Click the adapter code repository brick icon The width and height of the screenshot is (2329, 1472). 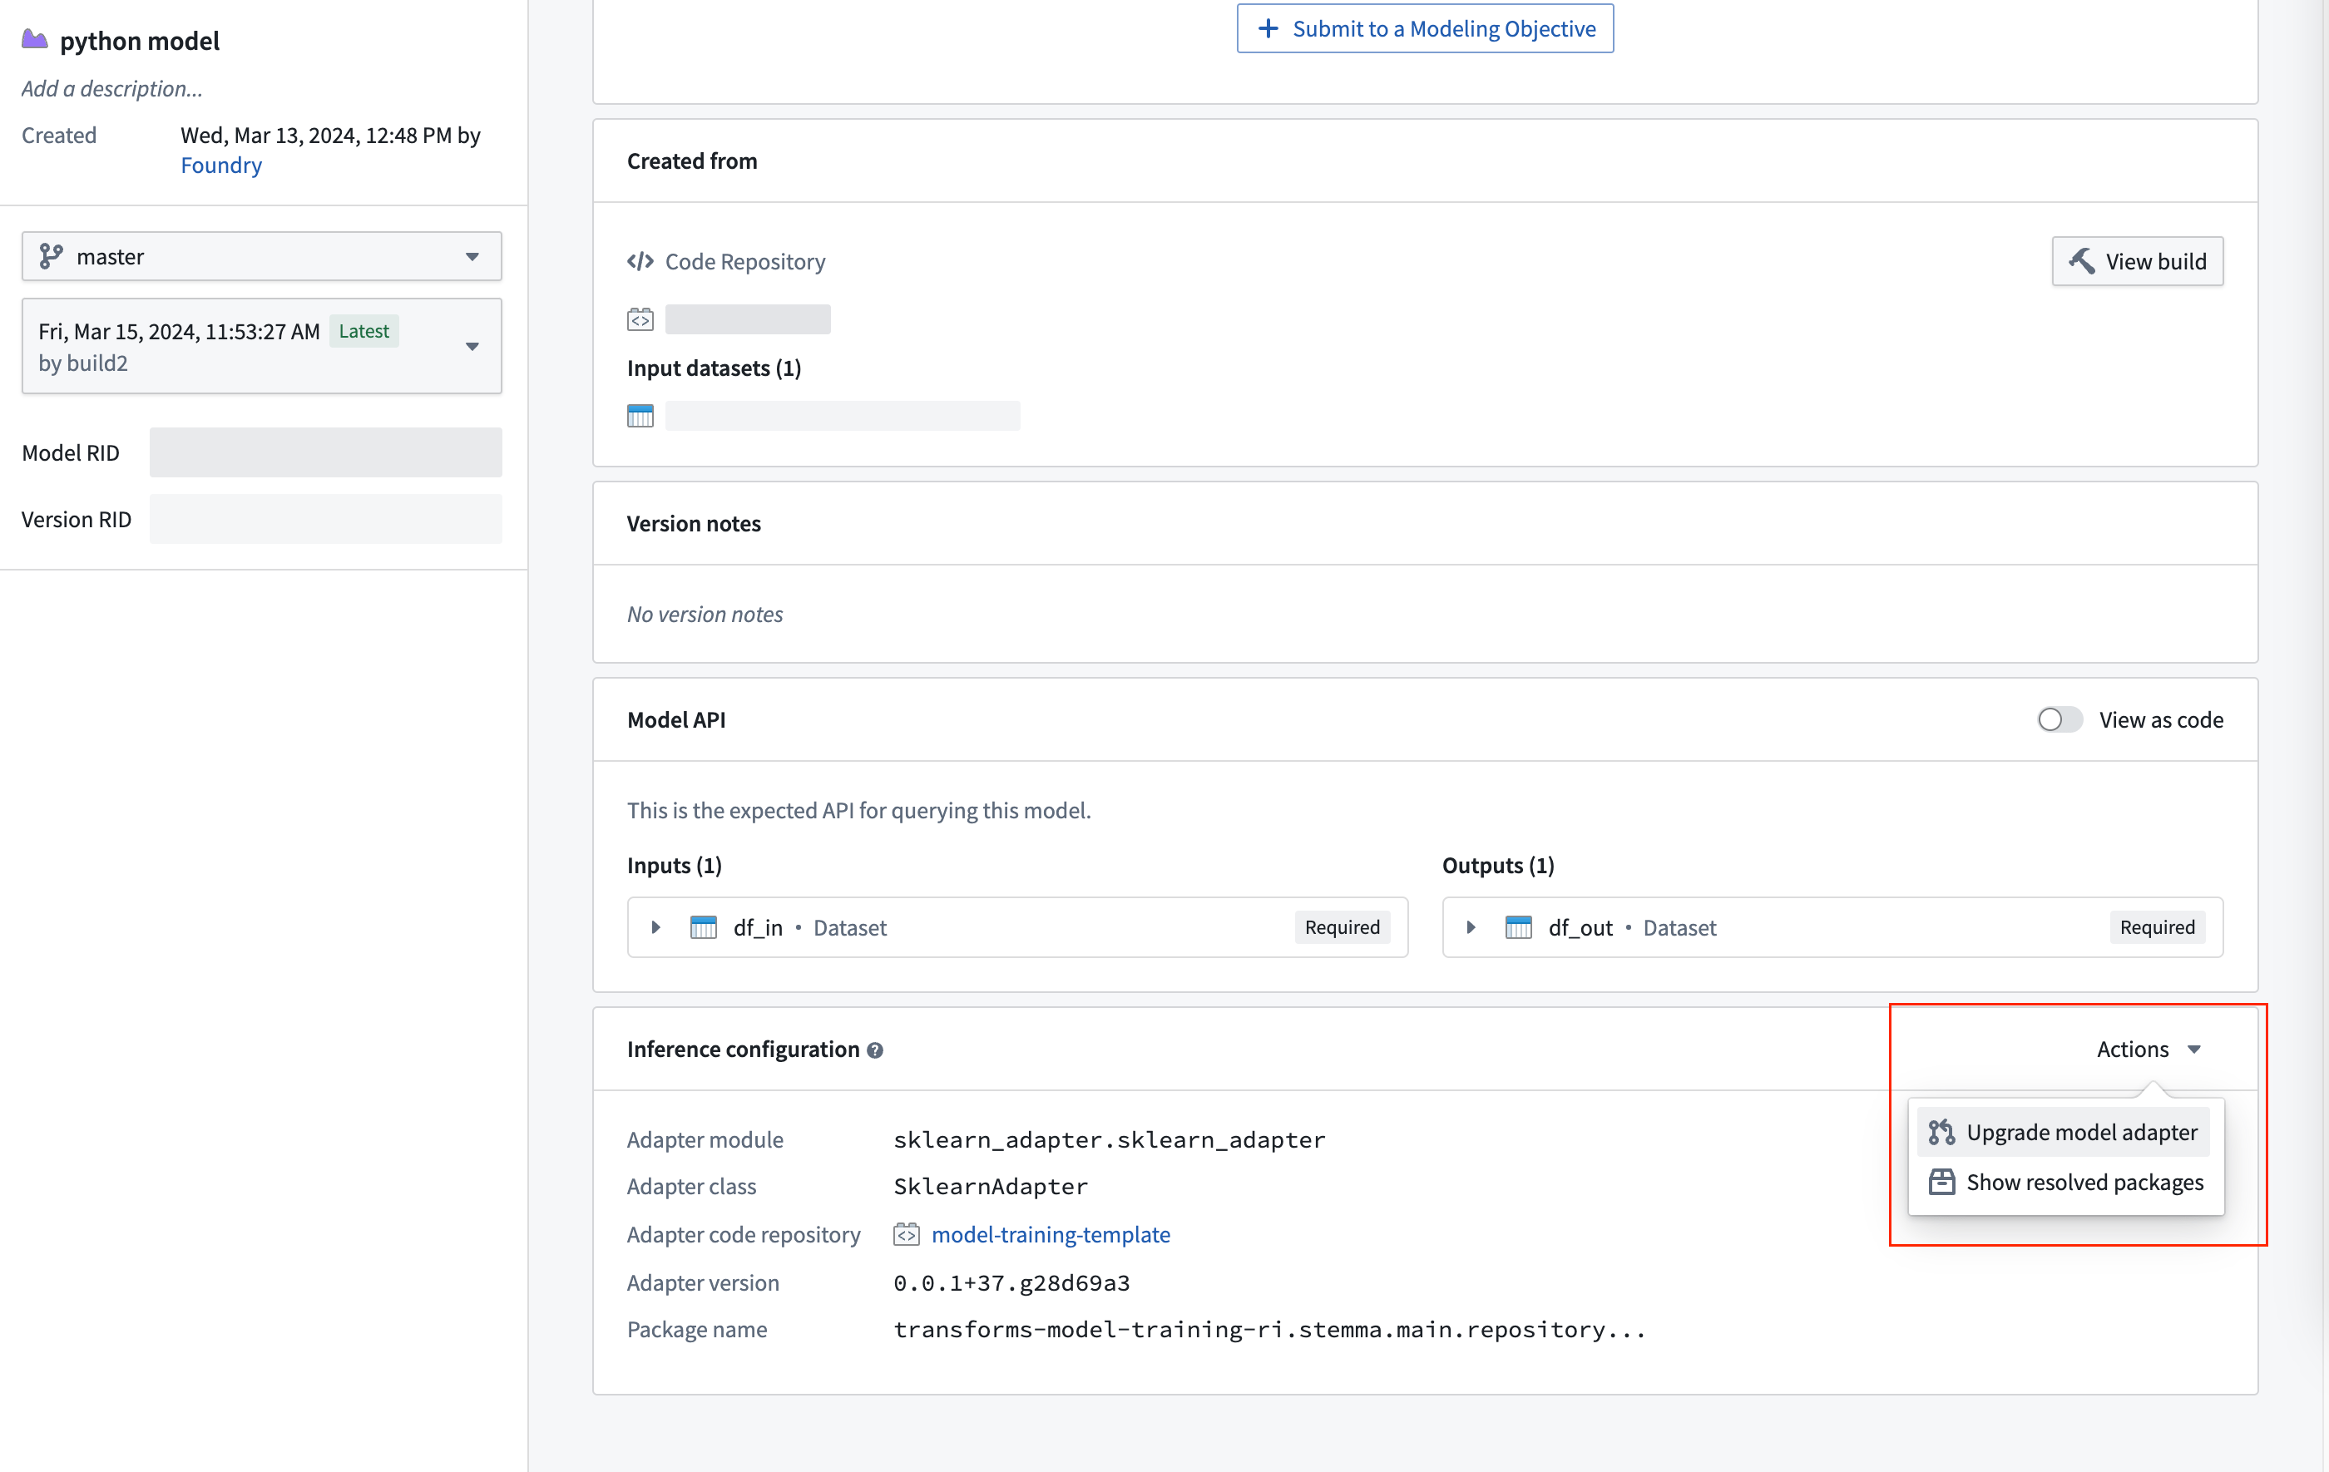pyautogui.click(x=907, y=1235)
